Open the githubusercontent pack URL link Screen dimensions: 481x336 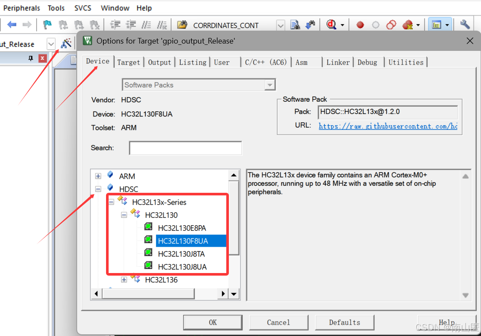(x=388, y=126)
